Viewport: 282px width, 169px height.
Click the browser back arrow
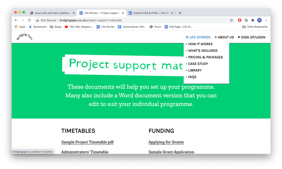pos(16,20)
